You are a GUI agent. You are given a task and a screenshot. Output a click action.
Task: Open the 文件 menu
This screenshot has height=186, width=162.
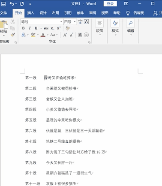click(3, 13)
